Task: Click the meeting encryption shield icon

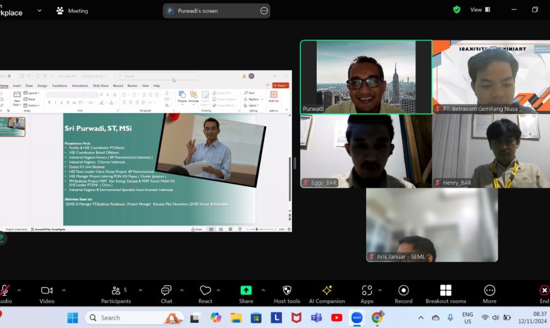Action: coord(456,9)
